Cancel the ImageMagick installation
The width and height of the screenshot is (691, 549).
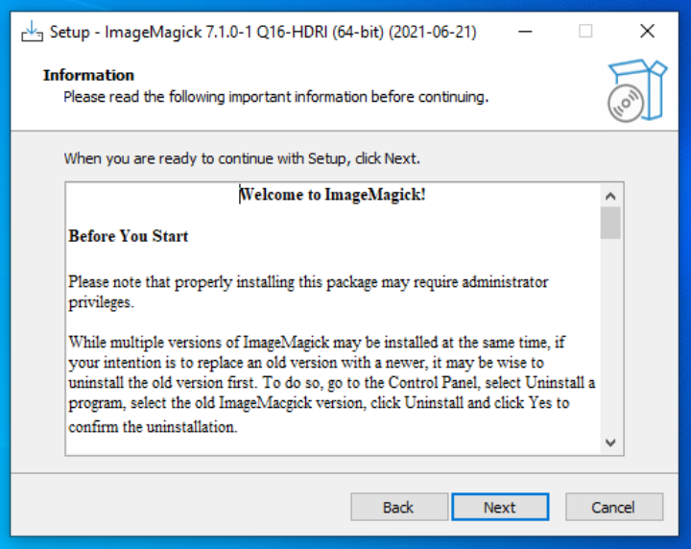tap(614, 507)
